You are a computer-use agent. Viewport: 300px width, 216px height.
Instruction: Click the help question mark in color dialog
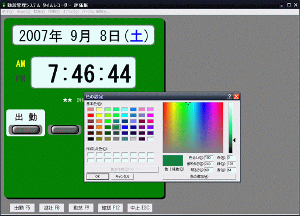click(229, 97)
